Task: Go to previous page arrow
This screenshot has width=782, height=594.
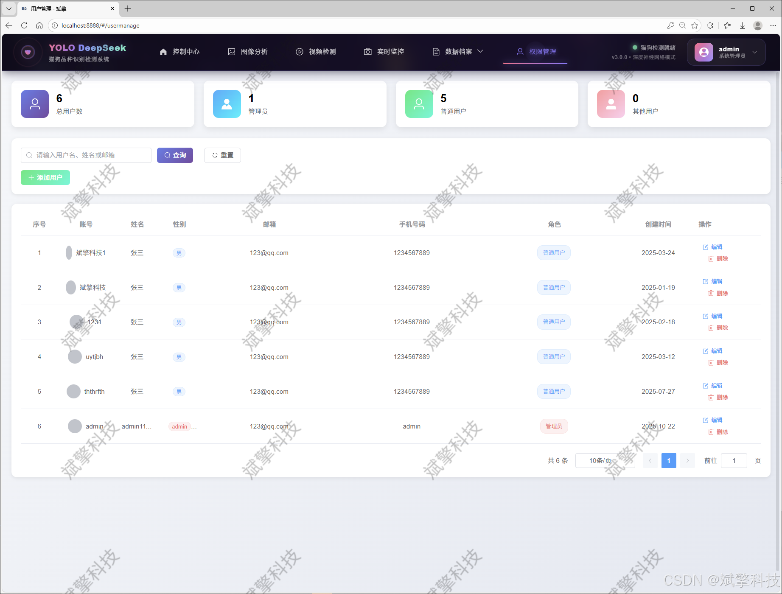Action: pyautogui.click(x=650, y=461)
